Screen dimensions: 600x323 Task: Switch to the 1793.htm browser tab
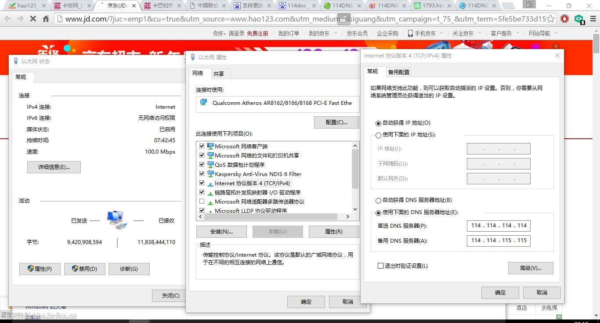coord(433,6)
